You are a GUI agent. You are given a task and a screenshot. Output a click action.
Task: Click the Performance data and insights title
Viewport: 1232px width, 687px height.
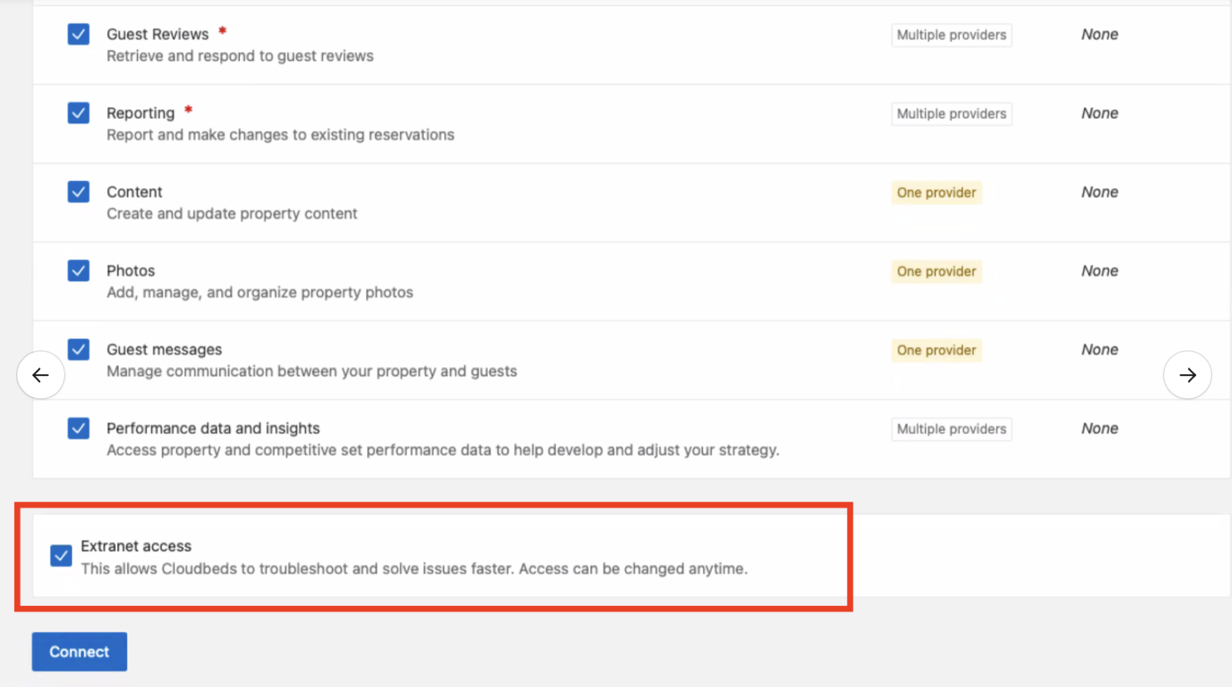tap(213, 428)
